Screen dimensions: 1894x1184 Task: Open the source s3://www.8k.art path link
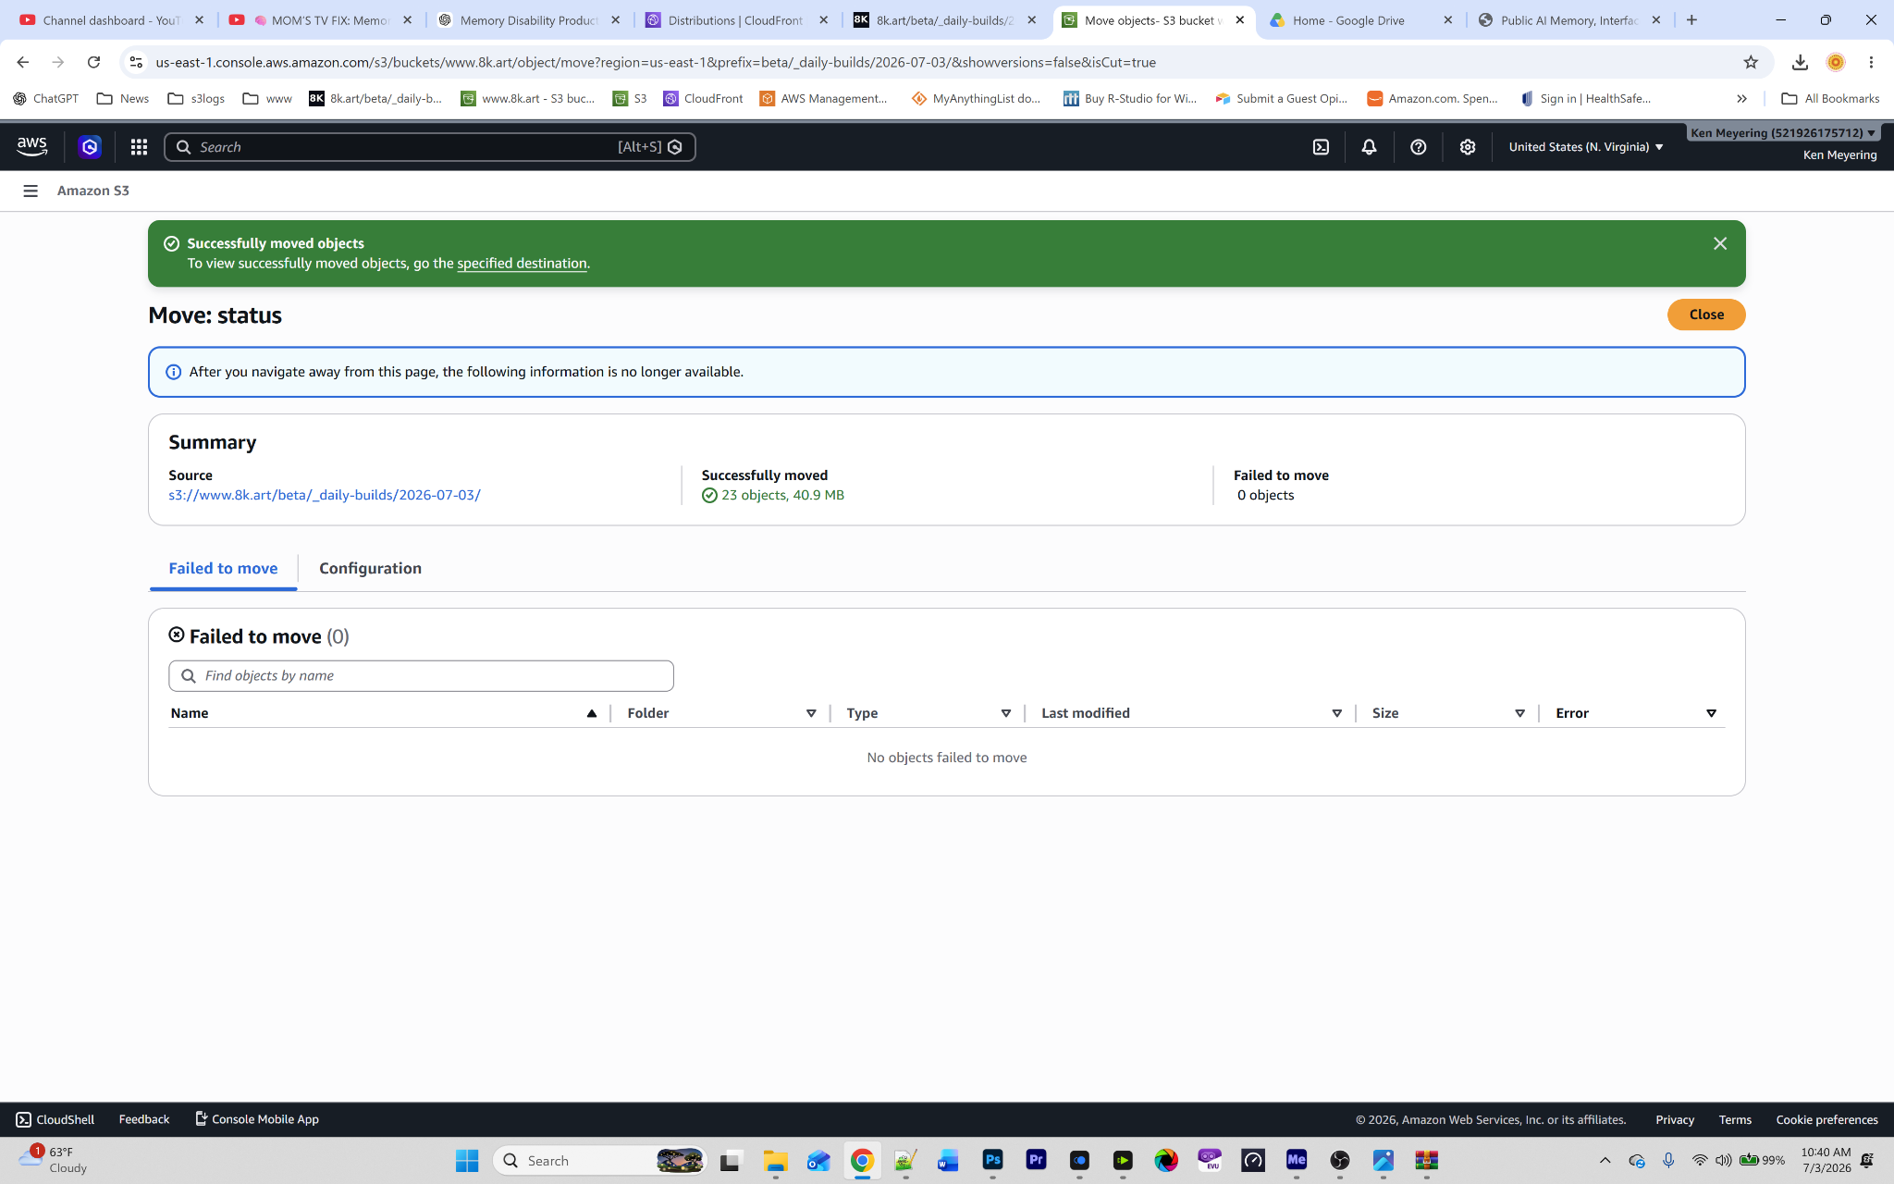pyautogui.click(x=325, y=495)
